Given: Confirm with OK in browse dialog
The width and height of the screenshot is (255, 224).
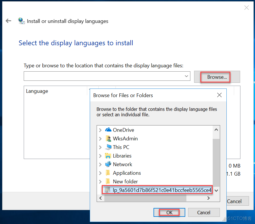Looking at the screenshot, I should [x=169, y=213].
